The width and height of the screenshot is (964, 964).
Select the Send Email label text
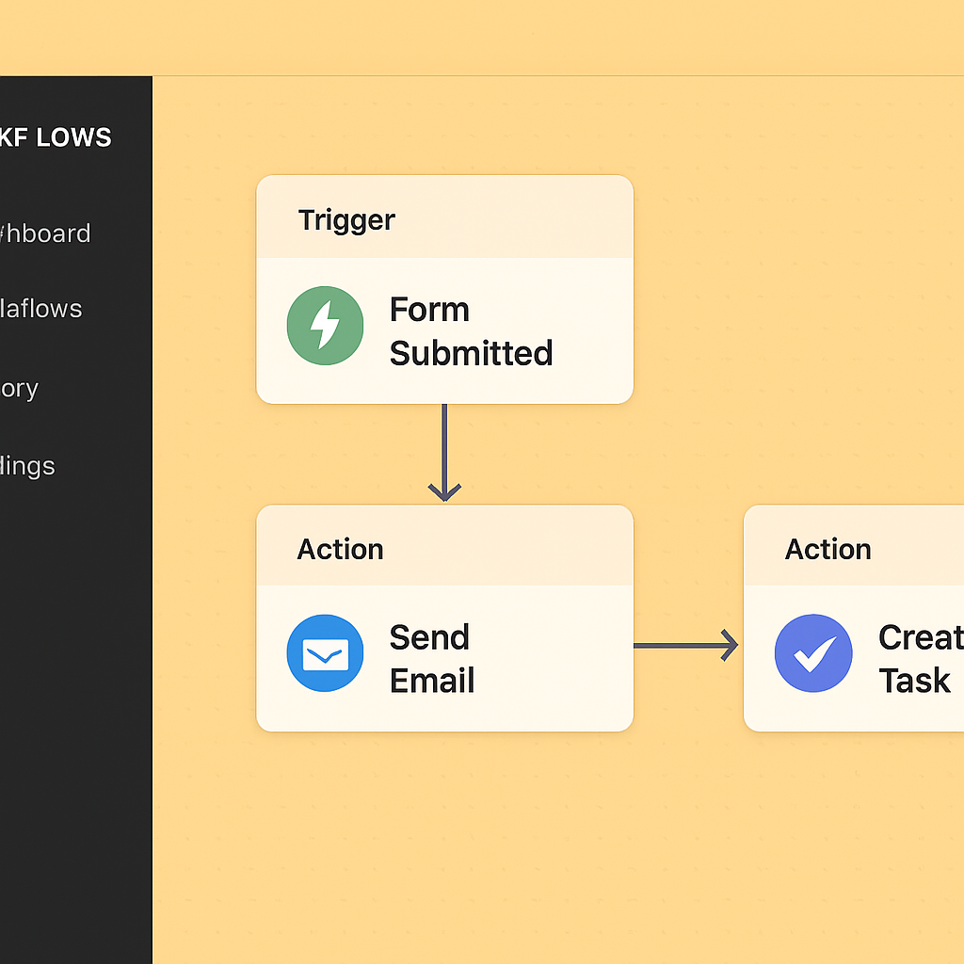(431, 658)
